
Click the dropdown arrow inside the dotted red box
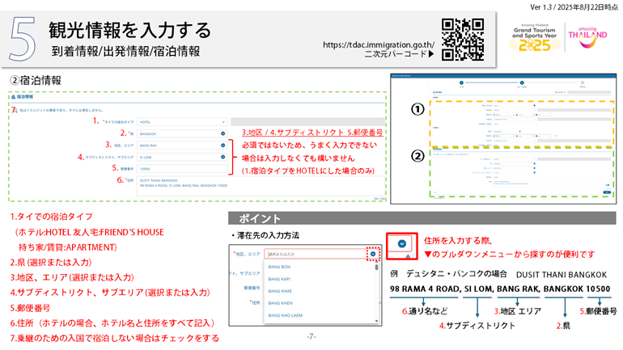[373, 254]
